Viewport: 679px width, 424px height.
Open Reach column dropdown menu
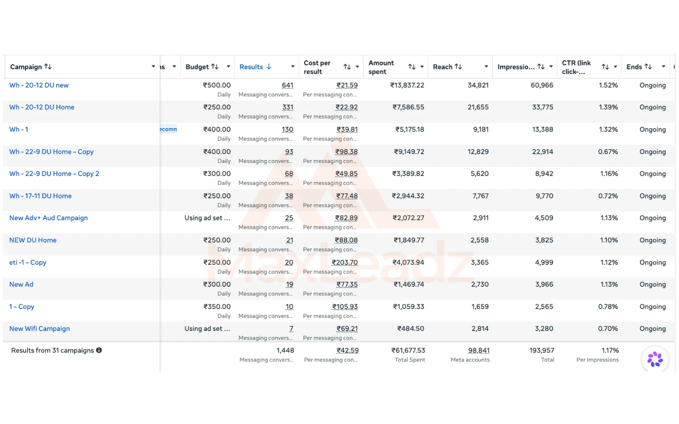486,67
